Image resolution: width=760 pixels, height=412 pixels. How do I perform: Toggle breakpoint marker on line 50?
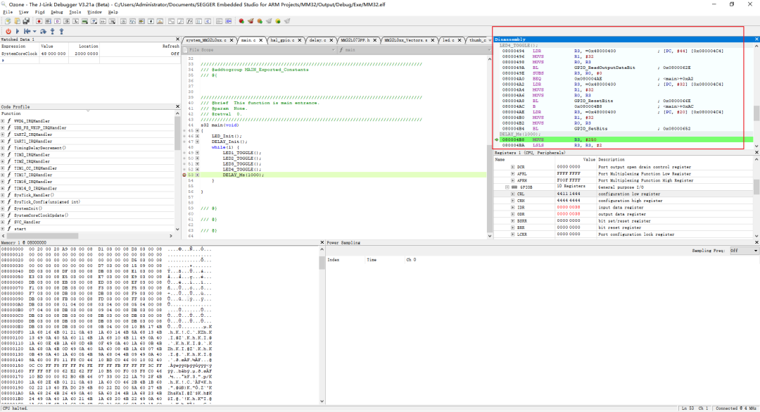184,158
